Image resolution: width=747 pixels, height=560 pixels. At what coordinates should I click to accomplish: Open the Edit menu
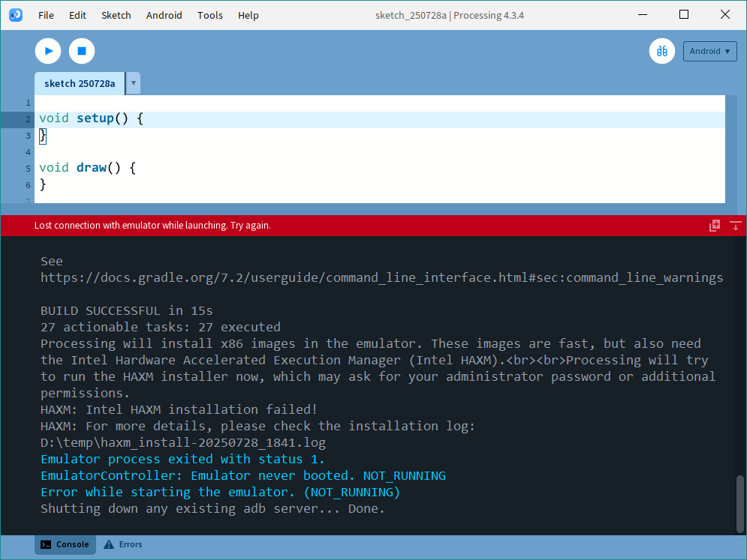pyautogui.click(x=77, y=15)
